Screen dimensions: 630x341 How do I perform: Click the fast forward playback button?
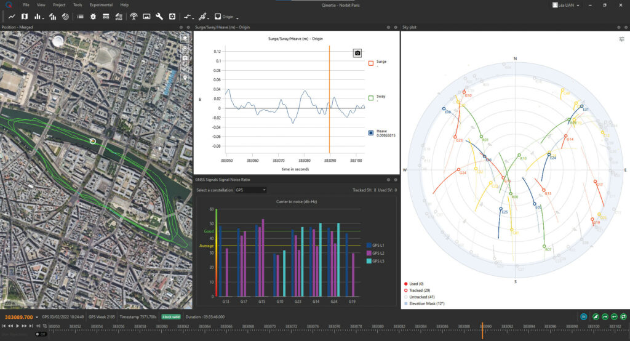24,326
